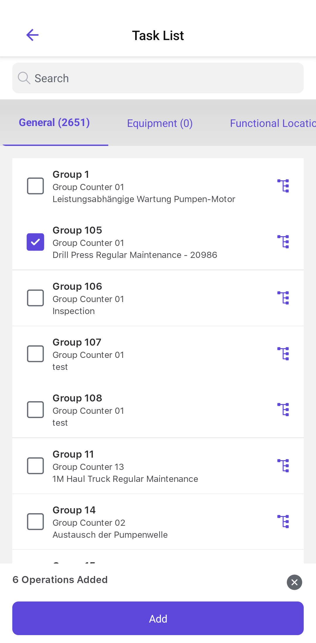
Task: Select the General (2651) tab
Action: pos(54,123)
